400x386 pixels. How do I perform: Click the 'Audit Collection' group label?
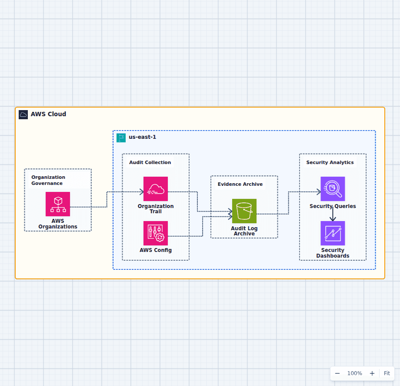(x=150, y=162)
